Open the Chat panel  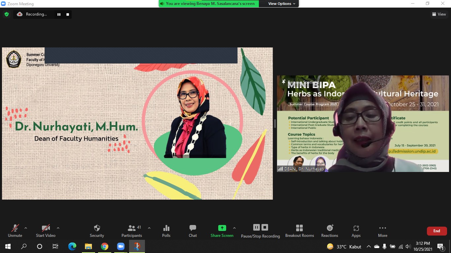point(193,231)
